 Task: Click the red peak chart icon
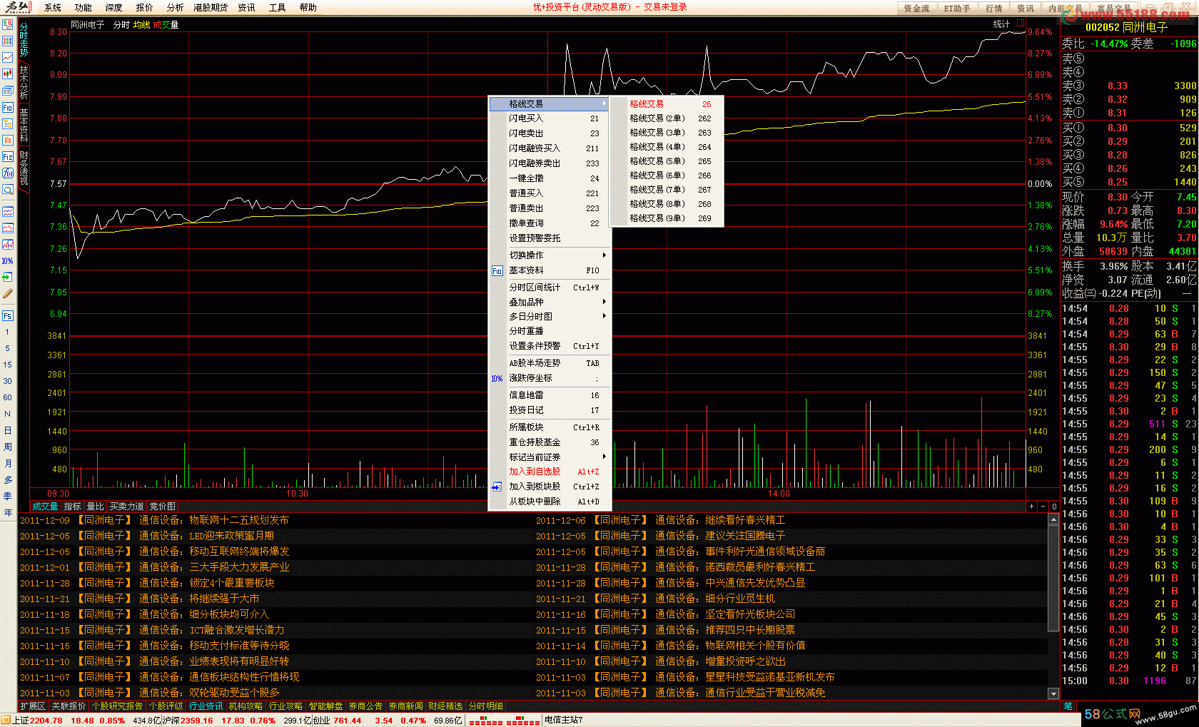pos(8,228)
